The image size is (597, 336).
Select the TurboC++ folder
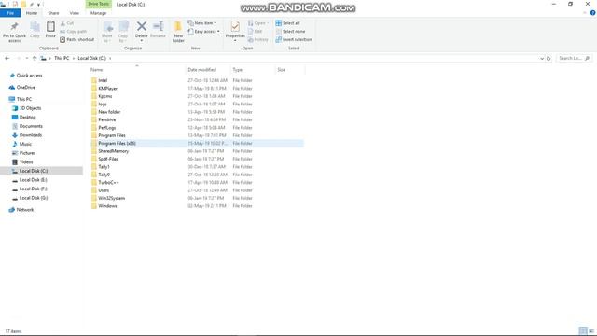tap(108, 183)
